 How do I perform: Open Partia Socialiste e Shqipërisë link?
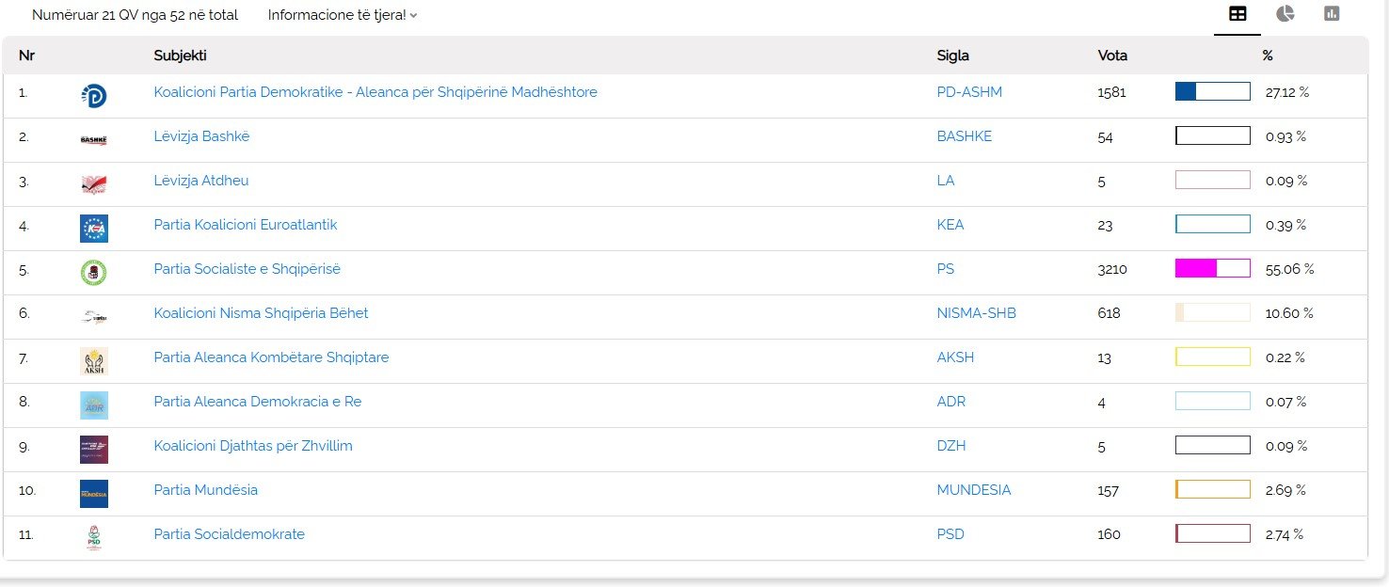click(x=247, y=269)
